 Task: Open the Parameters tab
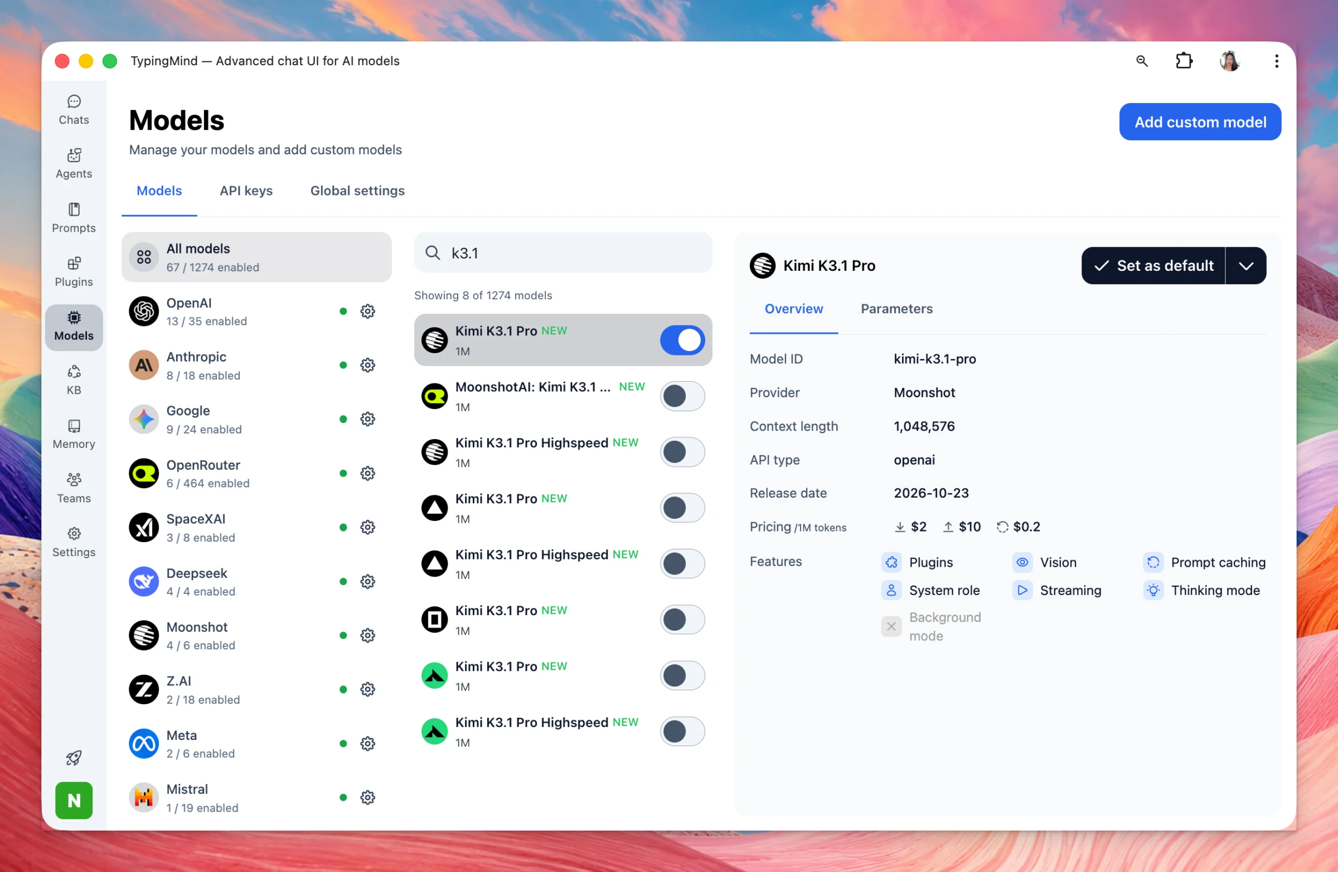coord(896,309)
